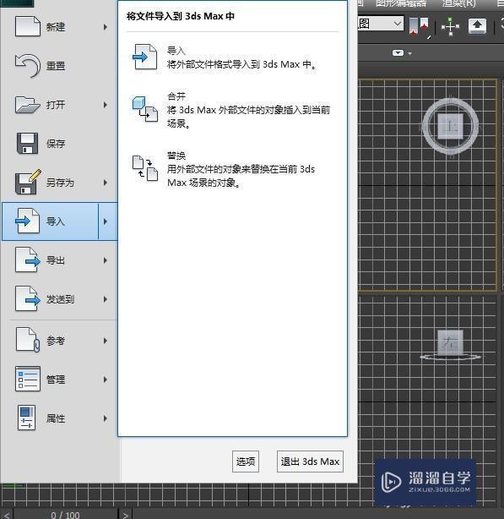
Task: Click the Save (保存) floppy disk icon
Action: [27, 144]
